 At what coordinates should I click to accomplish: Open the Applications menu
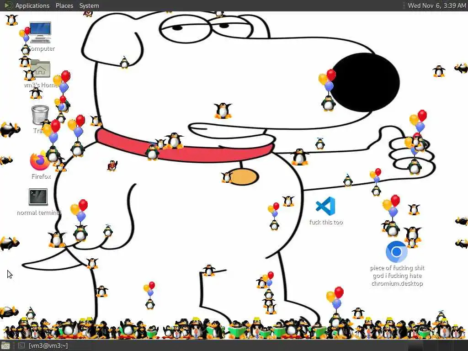tap(32, 5)
